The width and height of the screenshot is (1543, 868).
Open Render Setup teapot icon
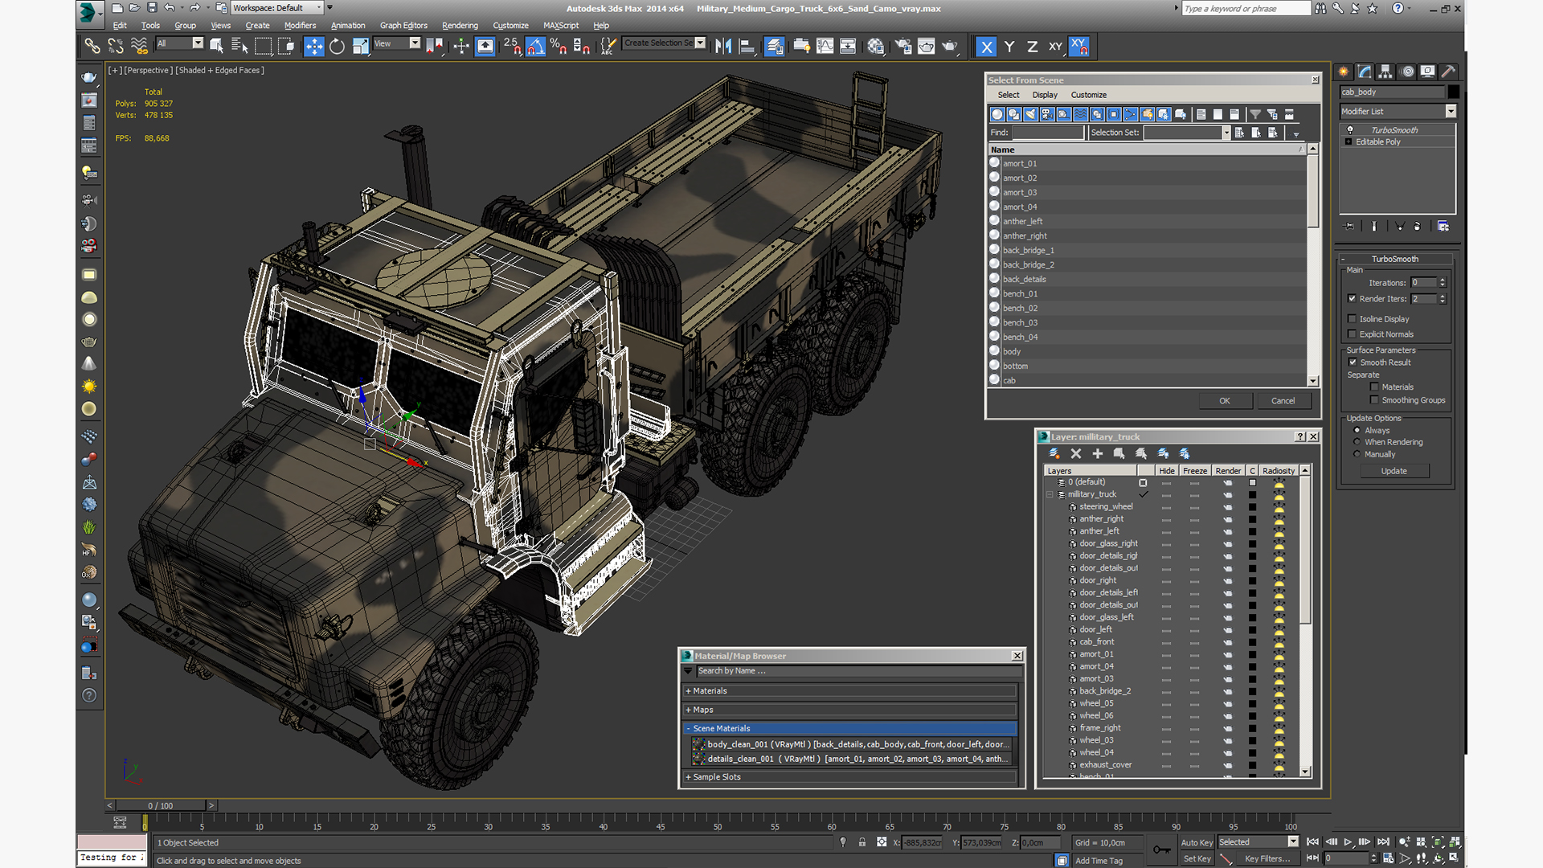click(x=903, y=47)
